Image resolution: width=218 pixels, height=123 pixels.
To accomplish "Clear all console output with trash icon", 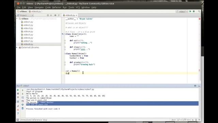I will [x=23, y=108].
